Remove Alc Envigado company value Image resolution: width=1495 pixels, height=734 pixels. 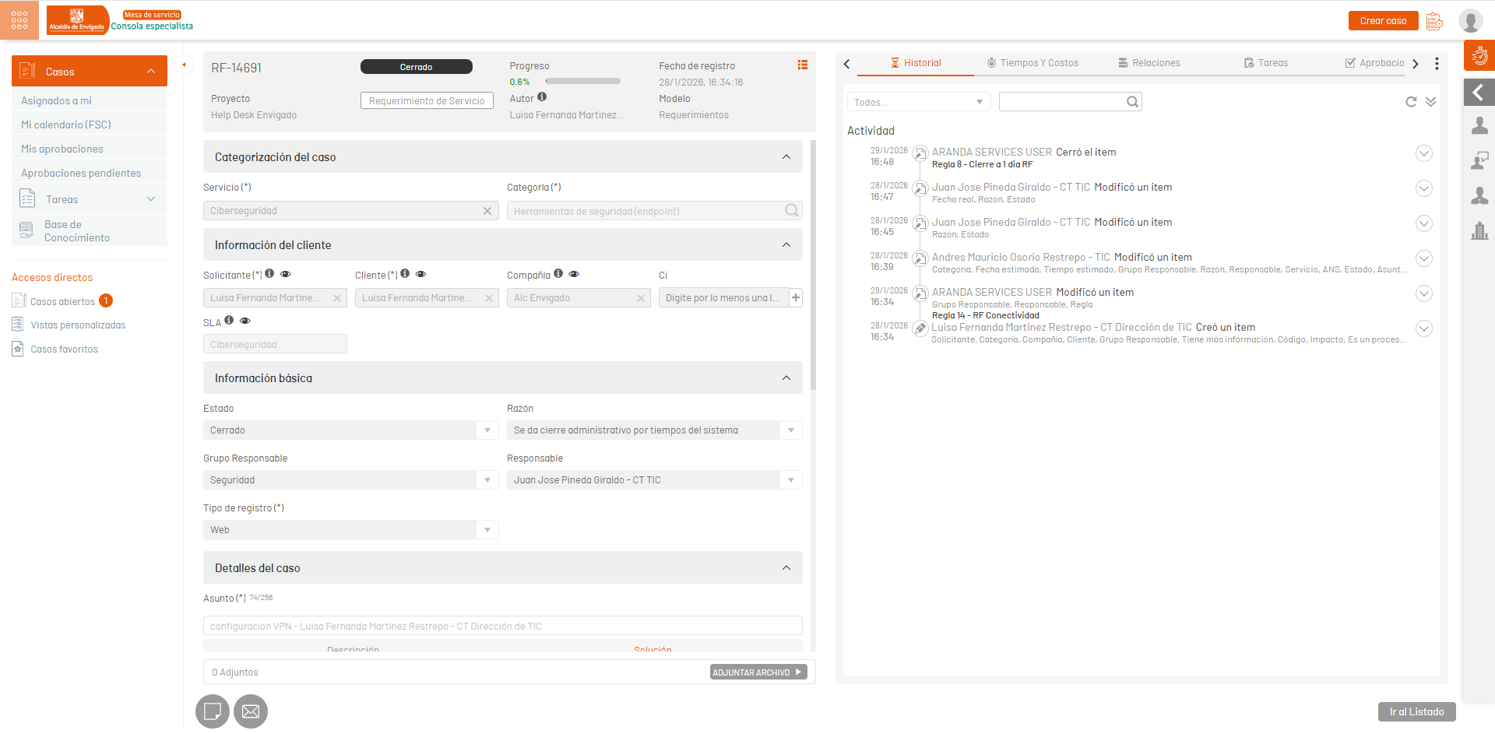641,298
